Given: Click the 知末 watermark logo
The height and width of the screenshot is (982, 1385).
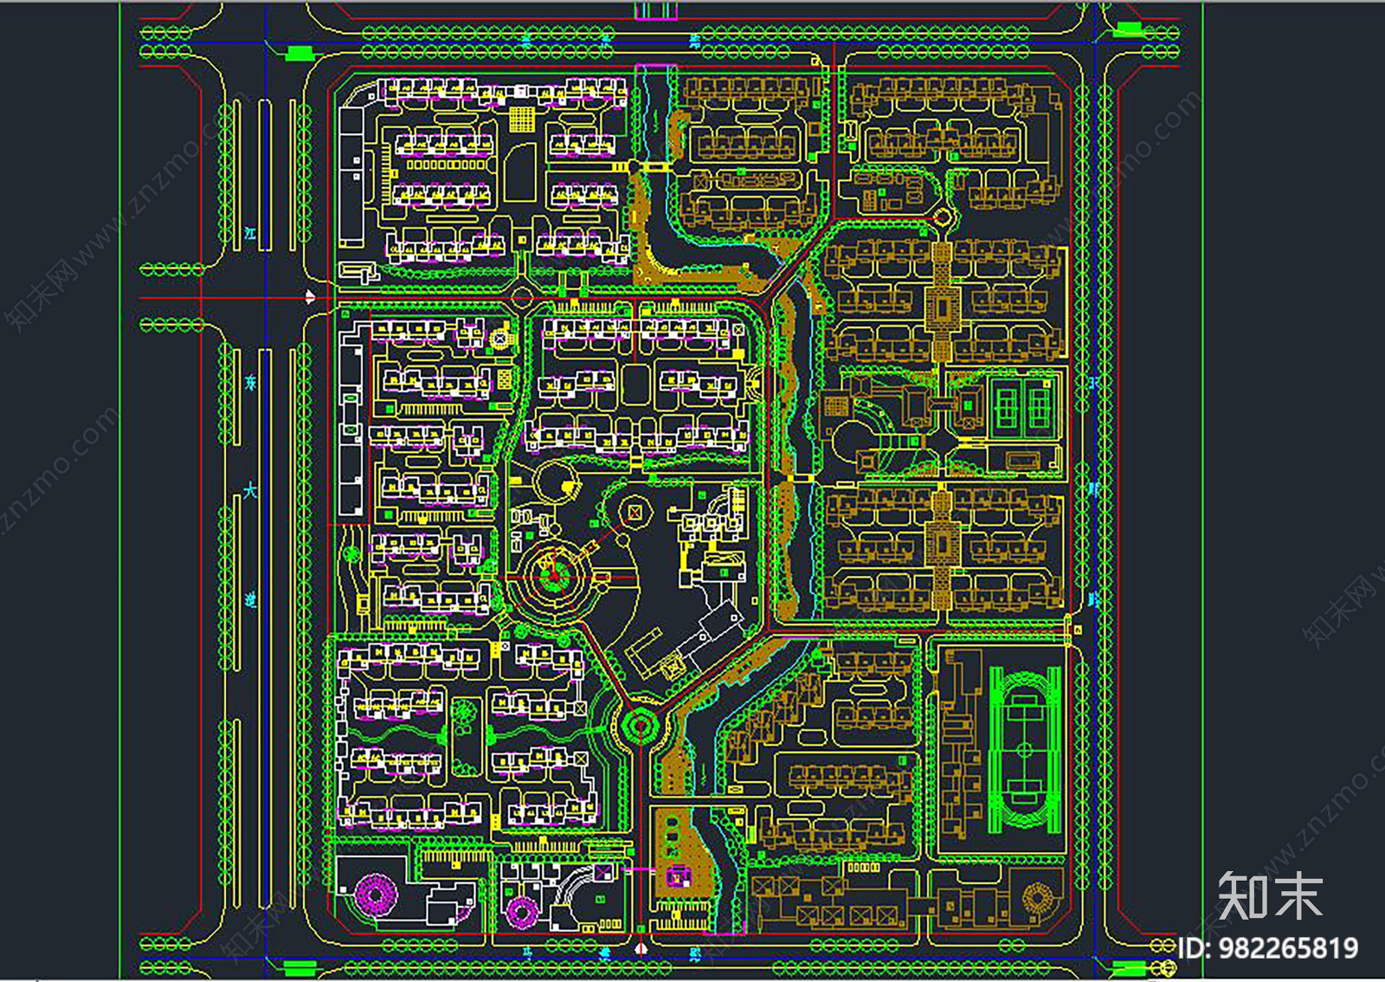Looking at the screenshot, I should tap(1269, 896).
